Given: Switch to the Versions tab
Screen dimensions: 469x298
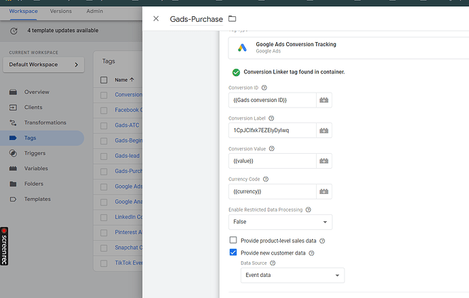Looking at the screenshot, I should pyautogui.click(x=60, y=11).
